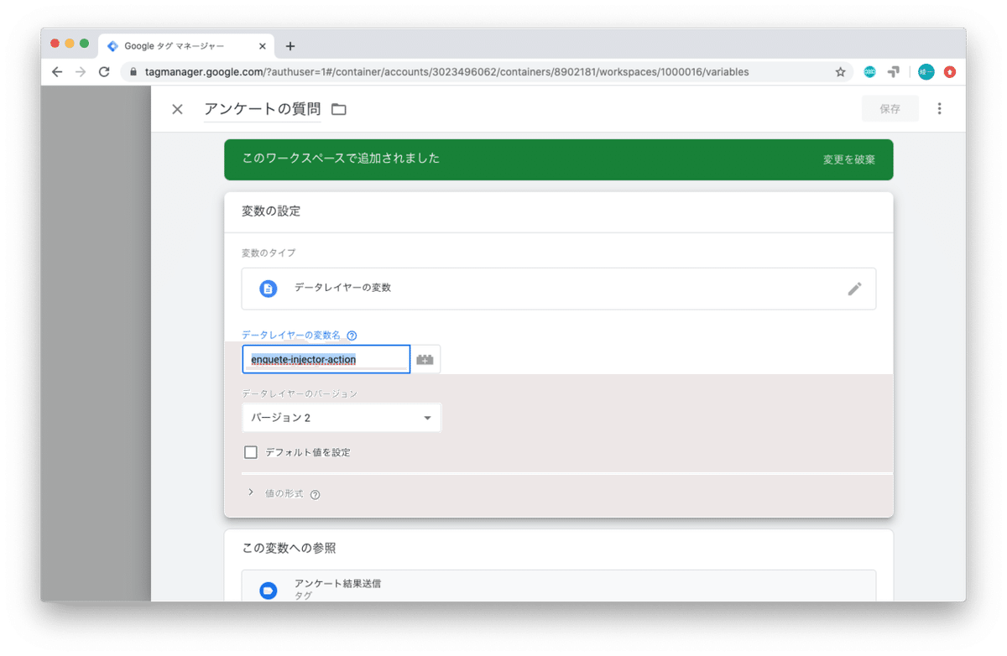Click the tag icon for アンケート結果送信

268,591
